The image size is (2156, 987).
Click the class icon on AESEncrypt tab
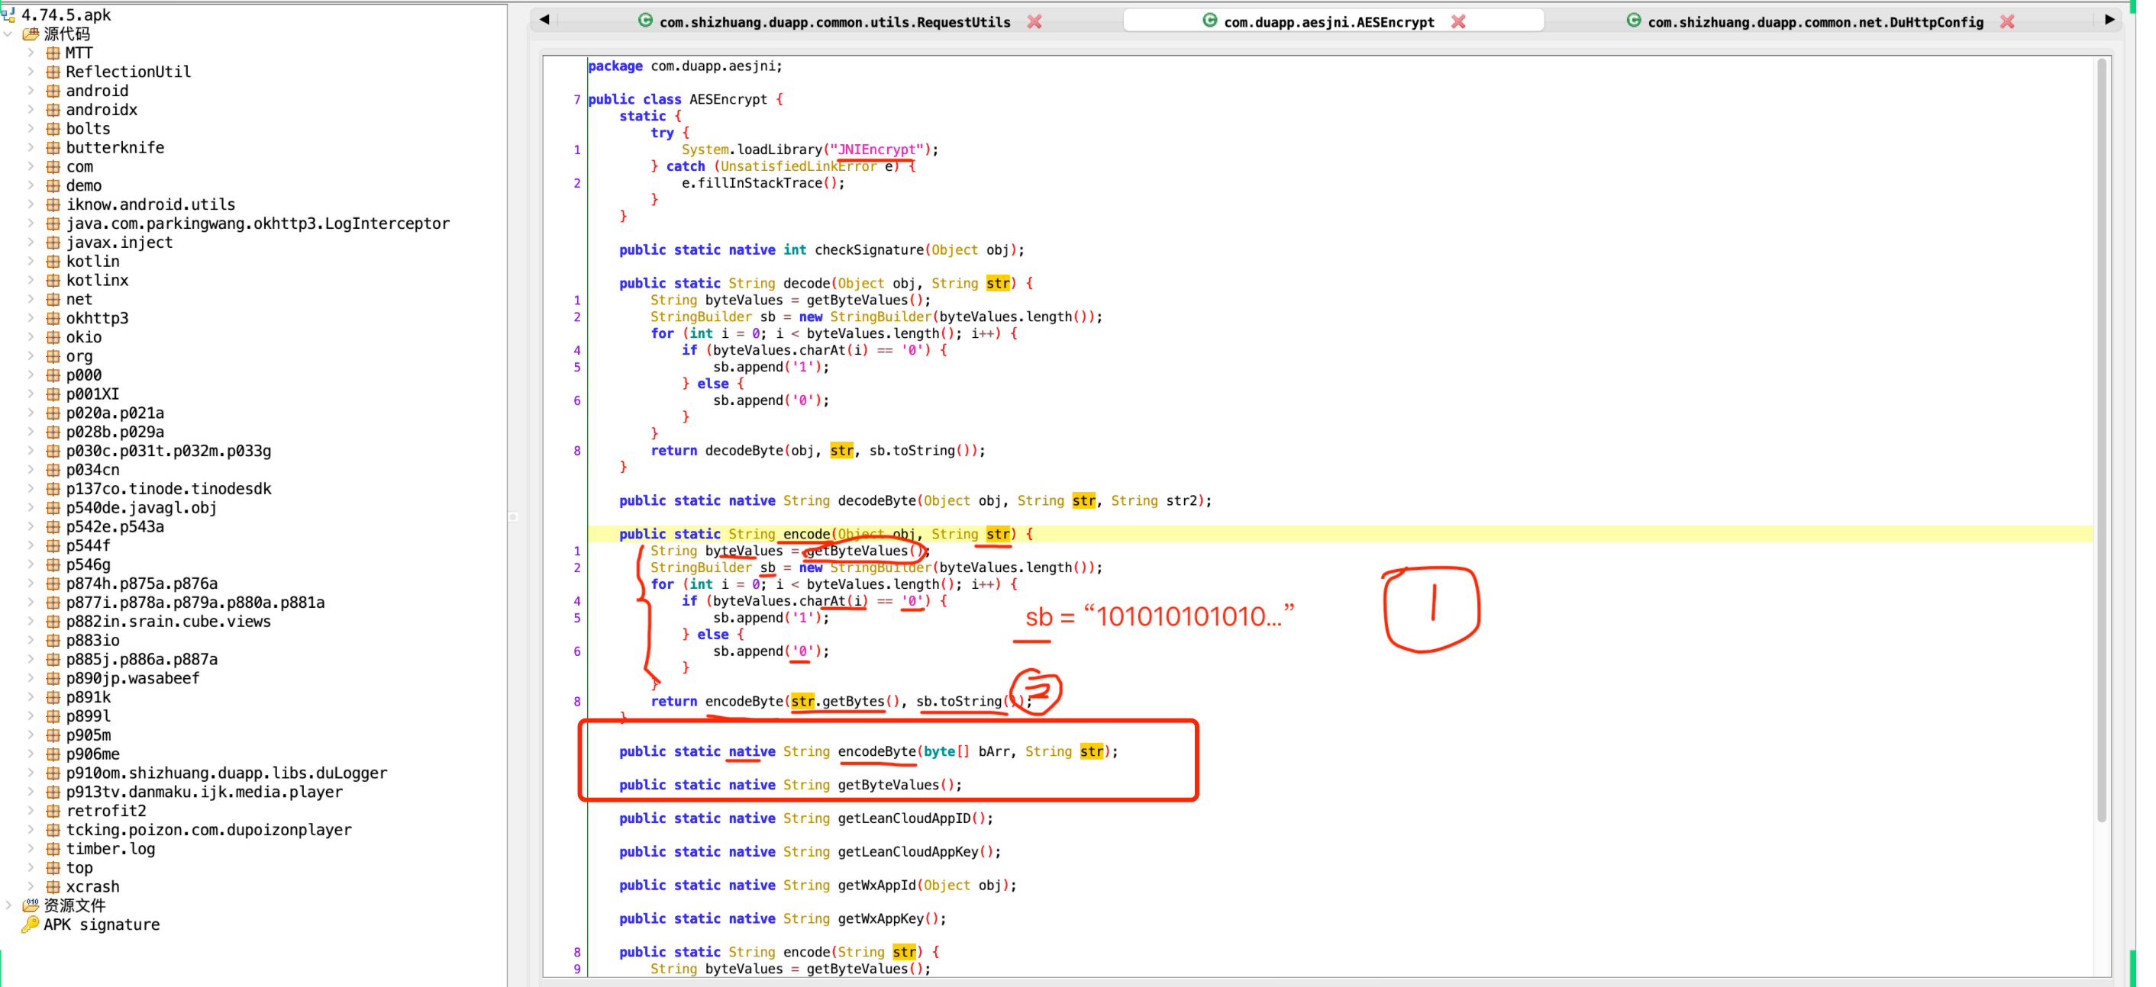[x=1209, y=21]
